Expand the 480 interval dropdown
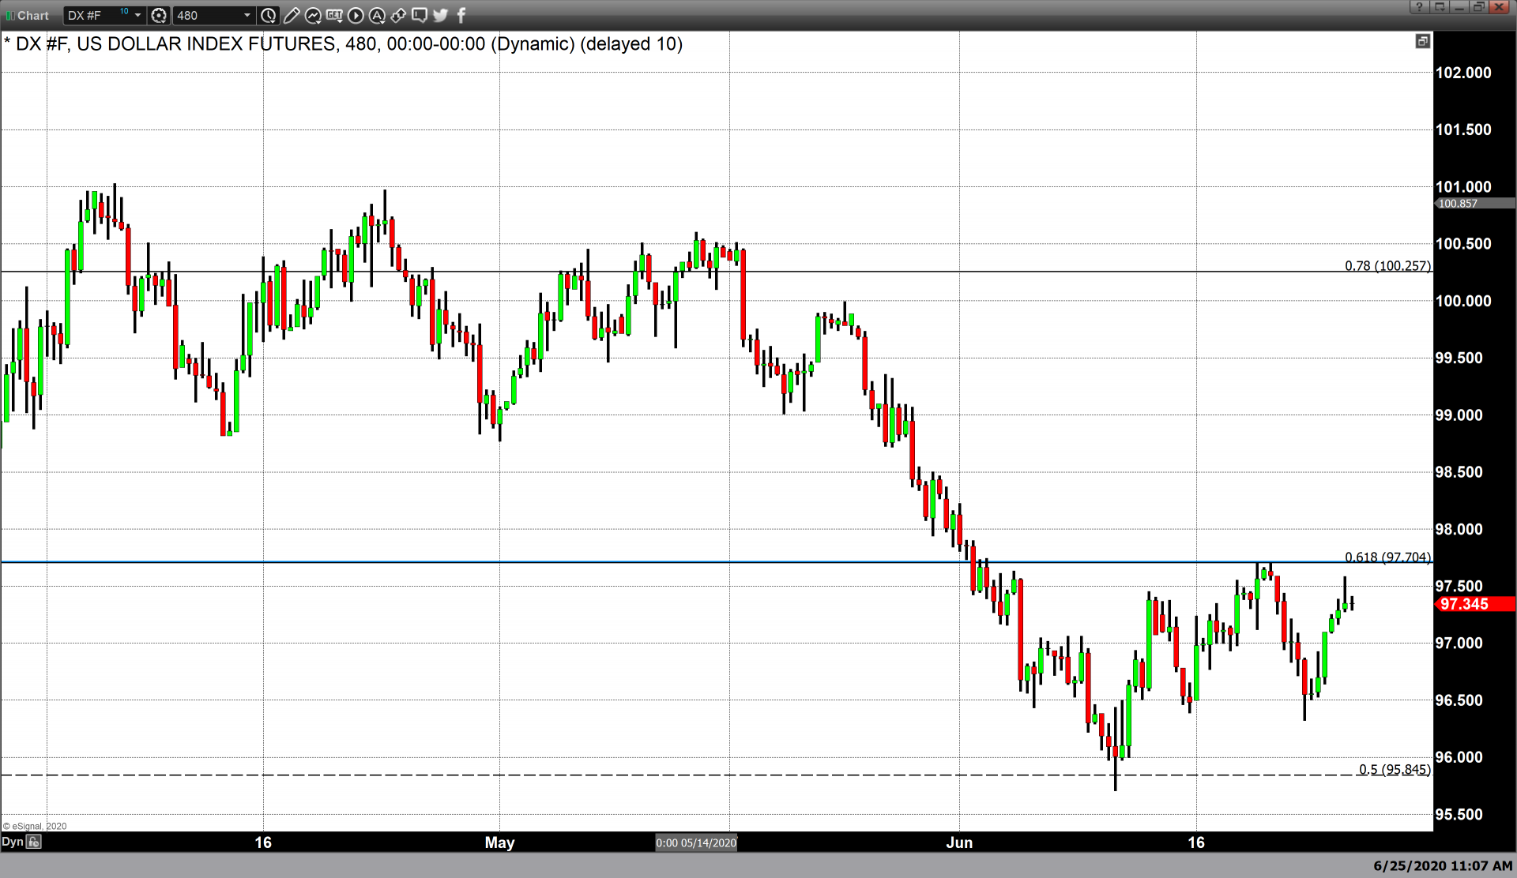The width and height of the screenshot is (1517, 878). point(247,15)
